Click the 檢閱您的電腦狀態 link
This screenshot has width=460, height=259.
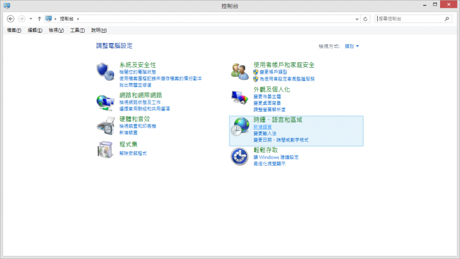coord(137,72)
